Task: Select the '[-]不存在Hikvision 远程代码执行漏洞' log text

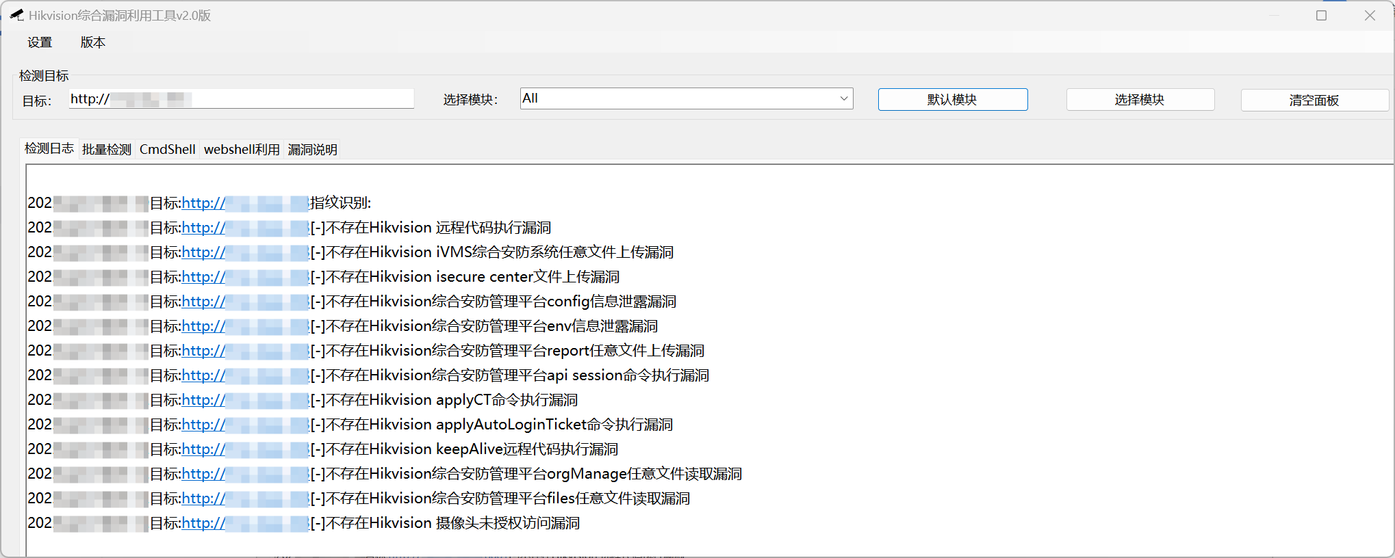Action: point(431,228)
